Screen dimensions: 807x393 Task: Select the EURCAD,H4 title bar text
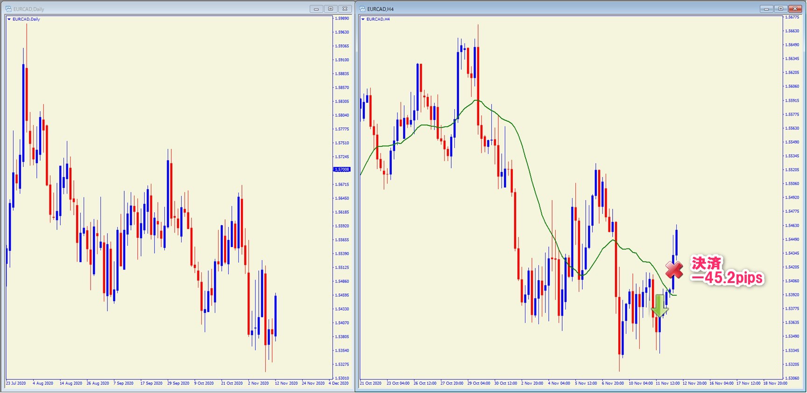tap(381, 9)
